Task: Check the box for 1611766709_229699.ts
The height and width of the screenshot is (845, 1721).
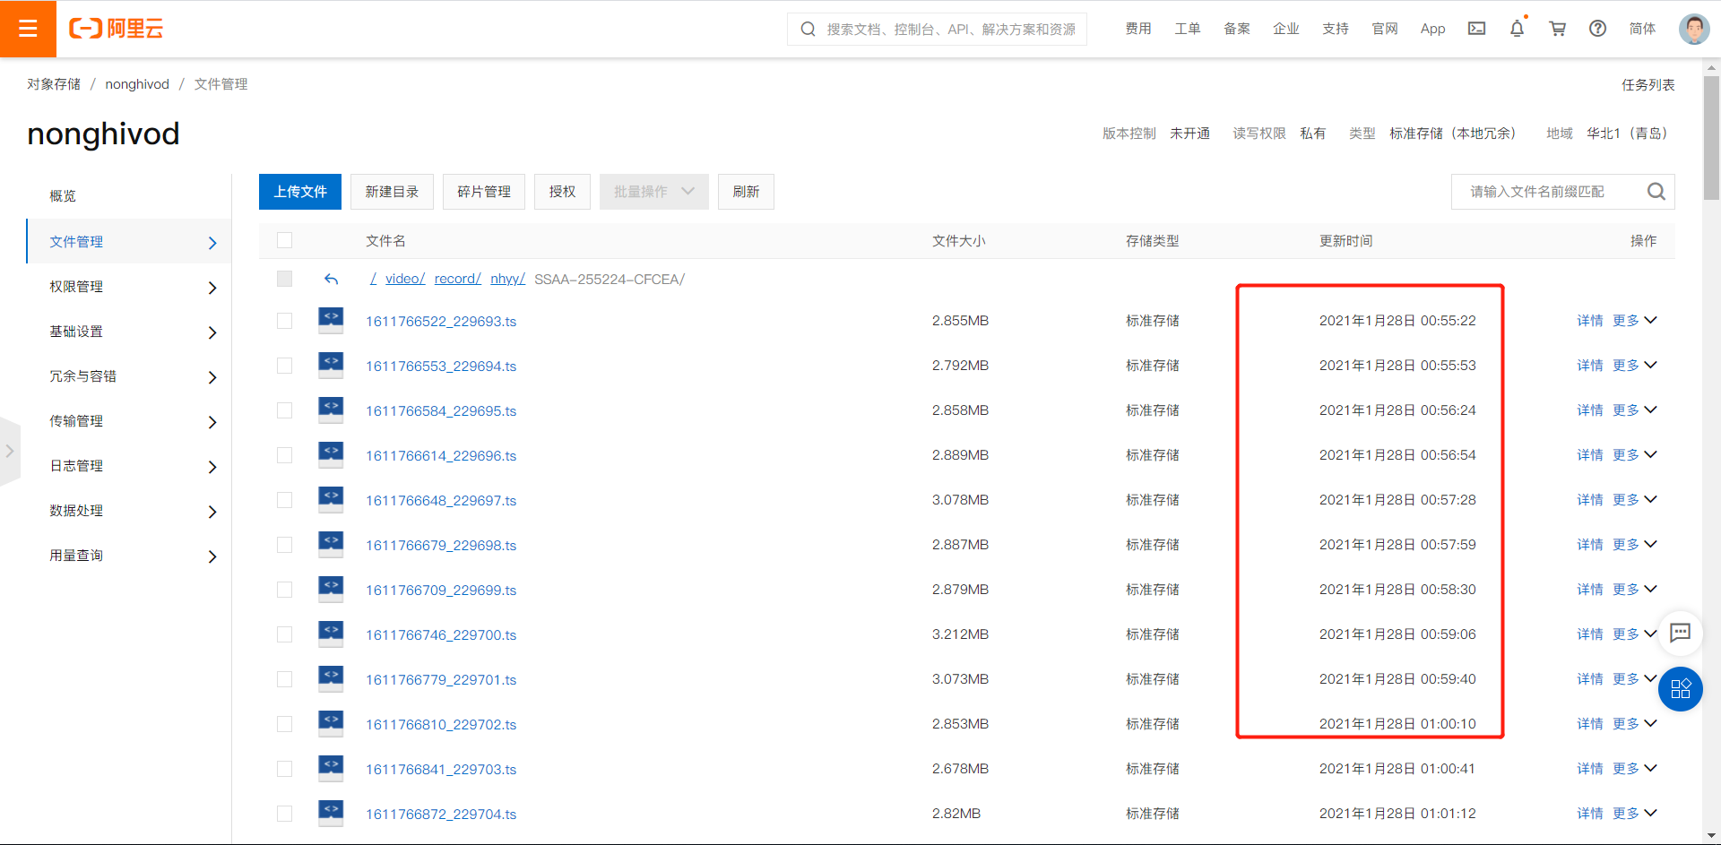Action: 284,590
